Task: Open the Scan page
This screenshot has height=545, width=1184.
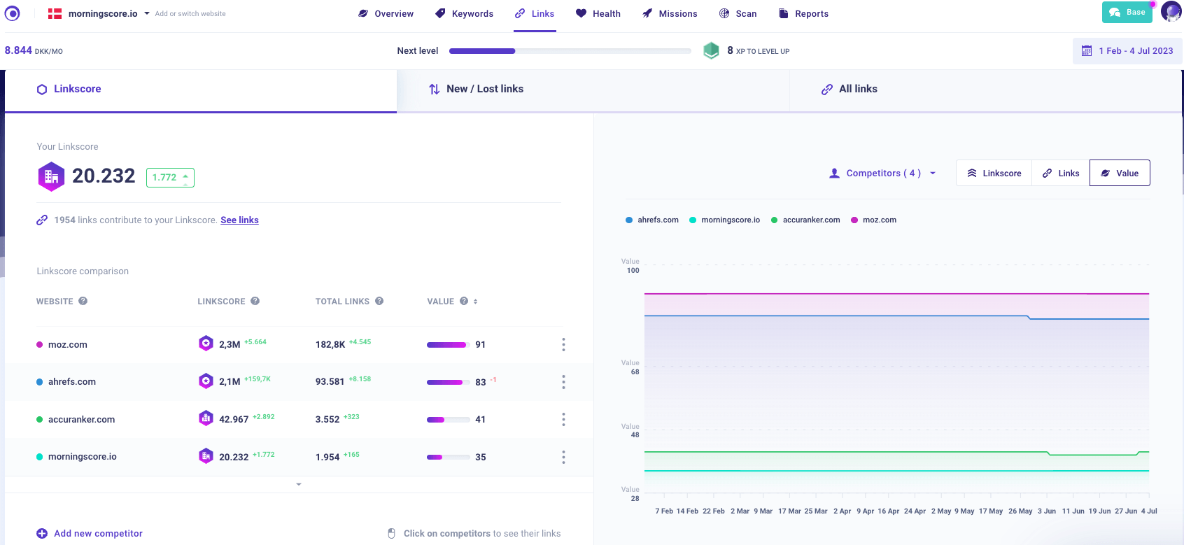Action: [x=738, y=13]
